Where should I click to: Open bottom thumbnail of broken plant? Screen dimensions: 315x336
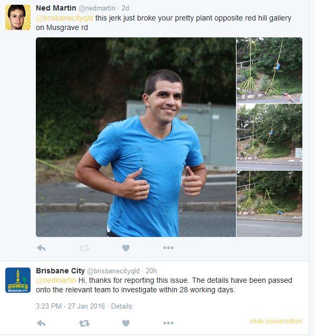pos(269,204)
